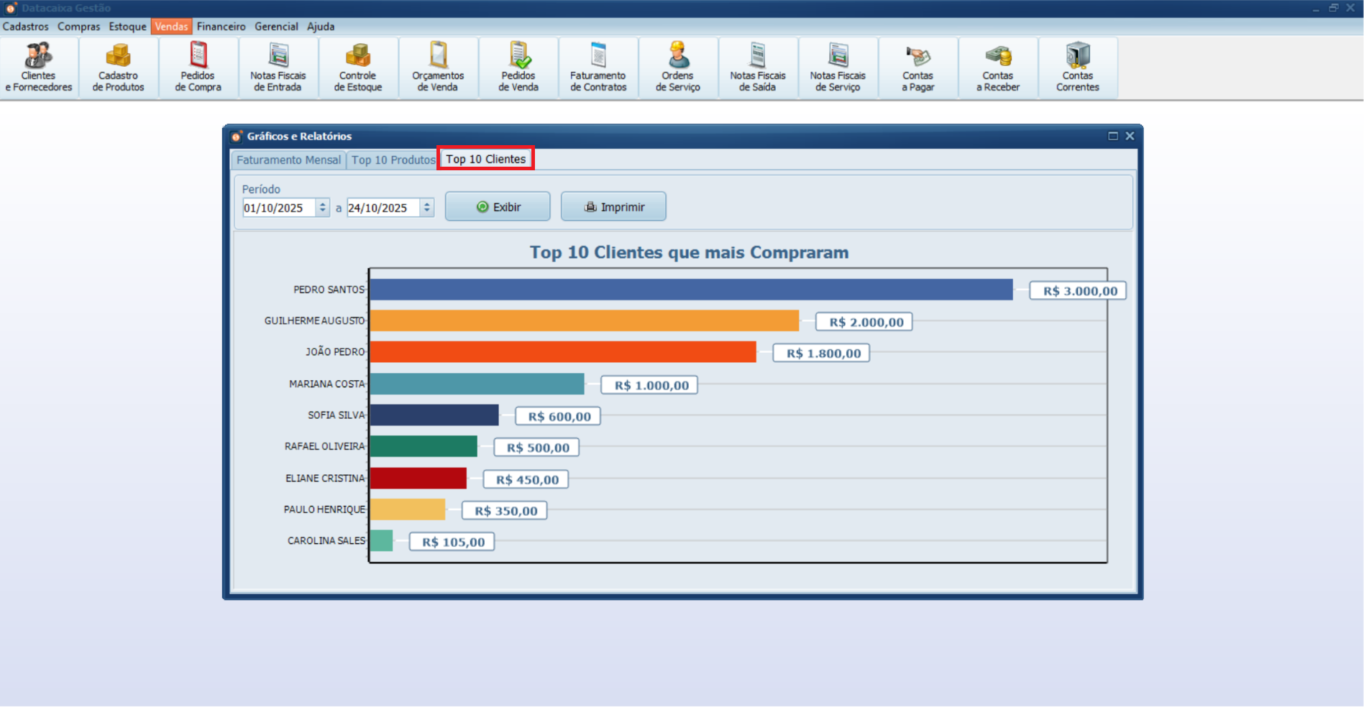Image resolution: width=1364 pixels, height=707 pixels.
Task: Decrement the end date with the stepper
Action: coord(427,211)
